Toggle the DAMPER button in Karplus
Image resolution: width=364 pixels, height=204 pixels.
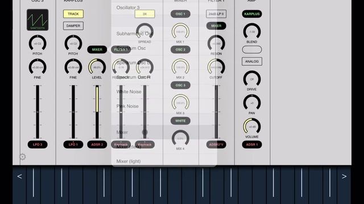tap(73, 25)
